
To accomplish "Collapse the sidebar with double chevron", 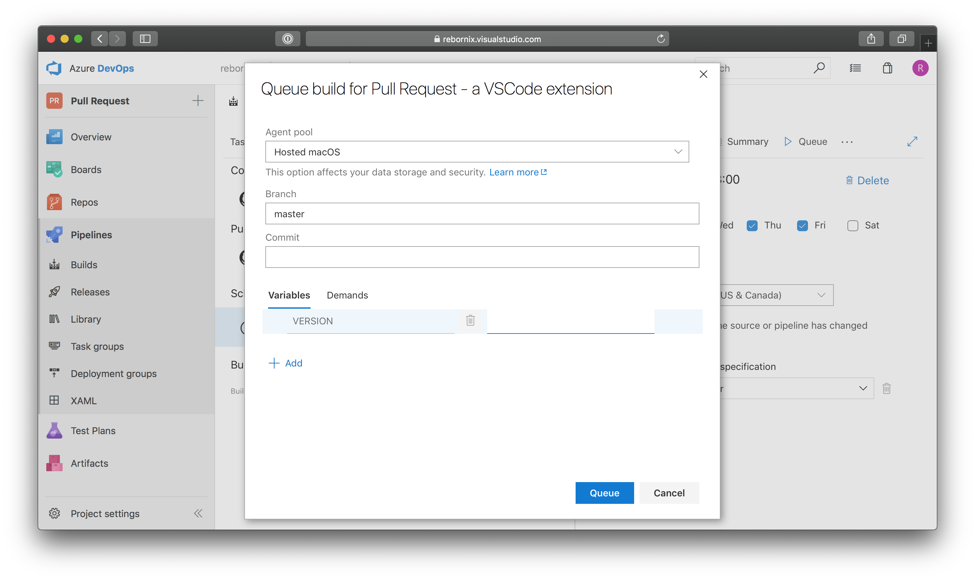I will pyautogui.click(x=198, y=513).
